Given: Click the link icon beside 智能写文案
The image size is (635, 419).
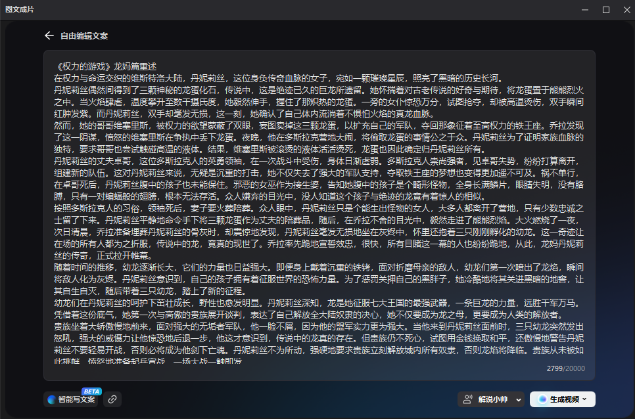Looking at the screenshot, I should 112,399.
